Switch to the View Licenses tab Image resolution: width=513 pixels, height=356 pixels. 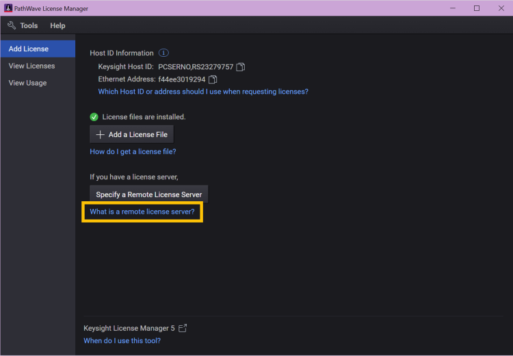click(38, 66)
